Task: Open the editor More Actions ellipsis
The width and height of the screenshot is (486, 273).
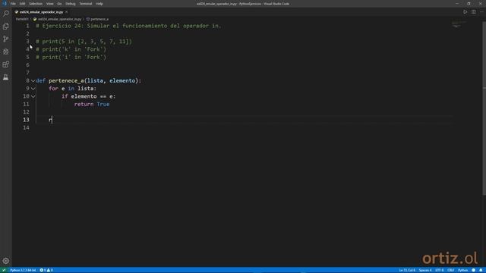Action: (x=481, y=12)
